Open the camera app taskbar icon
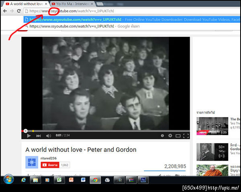241x192 pixels. pos(119,180)
